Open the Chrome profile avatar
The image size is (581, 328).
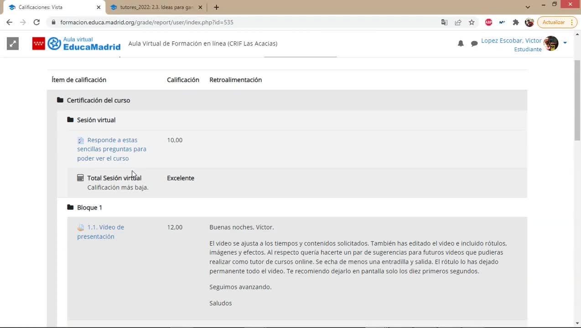pyautogui.click(x=529, y=22)
